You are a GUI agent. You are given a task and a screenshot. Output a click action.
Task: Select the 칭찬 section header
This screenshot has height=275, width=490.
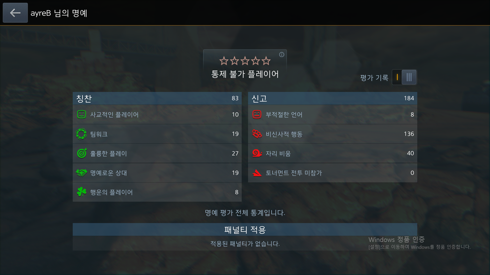[x=157, y=98]
